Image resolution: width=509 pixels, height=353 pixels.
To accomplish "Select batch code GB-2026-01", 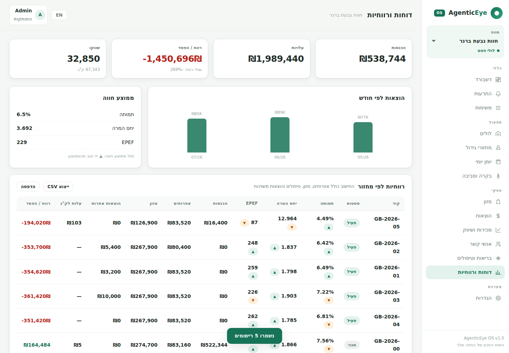I will point(387,272).
